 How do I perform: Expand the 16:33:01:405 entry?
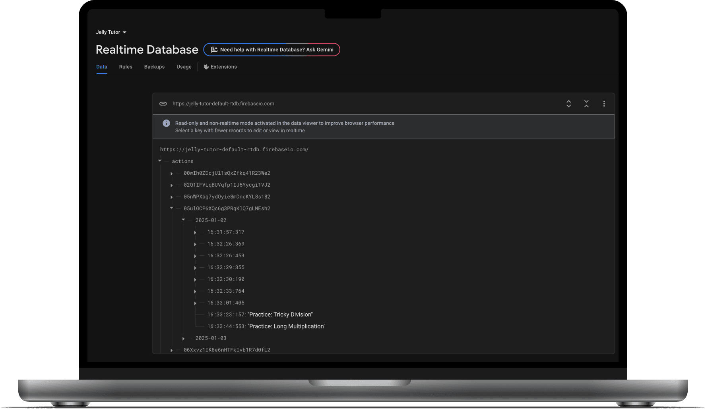[x=195, y=303]
